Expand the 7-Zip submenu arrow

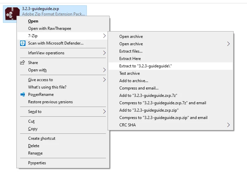click(x=104, y=36)
